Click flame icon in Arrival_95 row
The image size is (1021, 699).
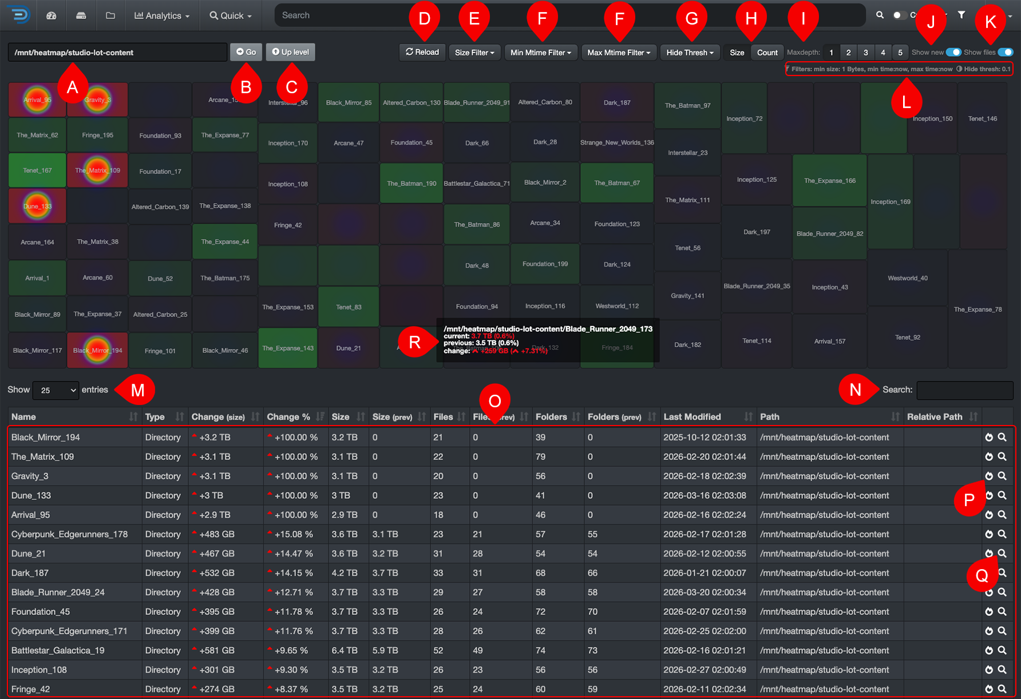coord(989,515)
